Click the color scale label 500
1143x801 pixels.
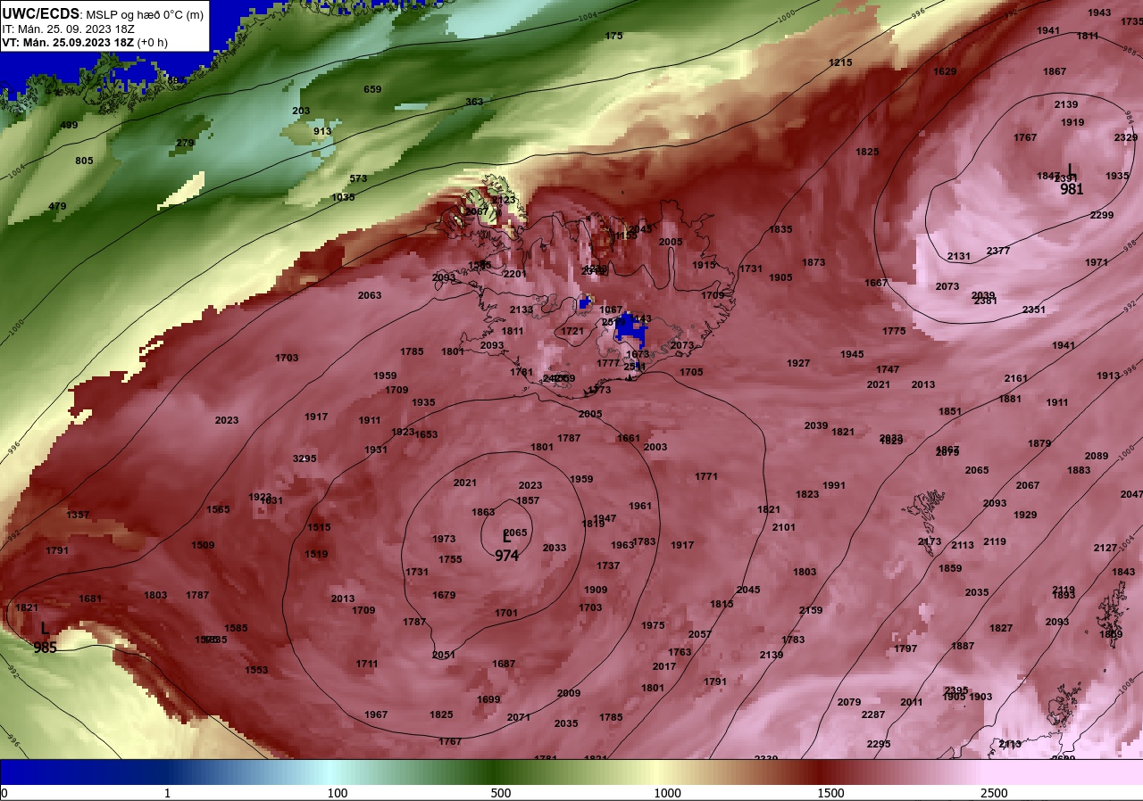coord(501,793)
